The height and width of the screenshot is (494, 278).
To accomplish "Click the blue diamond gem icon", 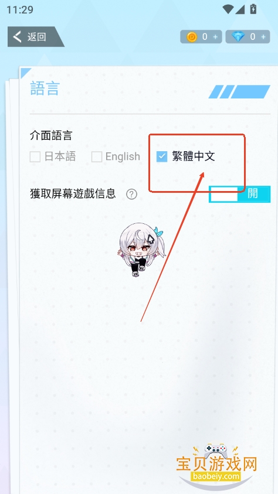I will 238,37.
